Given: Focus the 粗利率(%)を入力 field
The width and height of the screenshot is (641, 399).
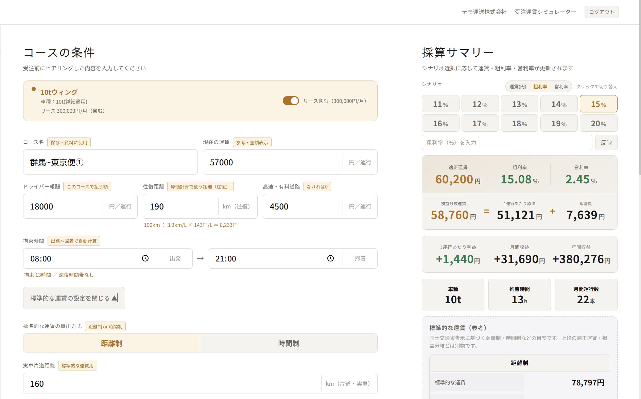Looking at the screenshot, I should coord(507,143).
